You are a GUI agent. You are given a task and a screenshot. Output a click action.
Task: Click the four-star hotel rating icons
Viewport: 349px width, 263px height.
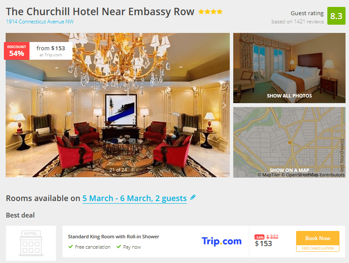pyautogui.click(x=210, y=12)
